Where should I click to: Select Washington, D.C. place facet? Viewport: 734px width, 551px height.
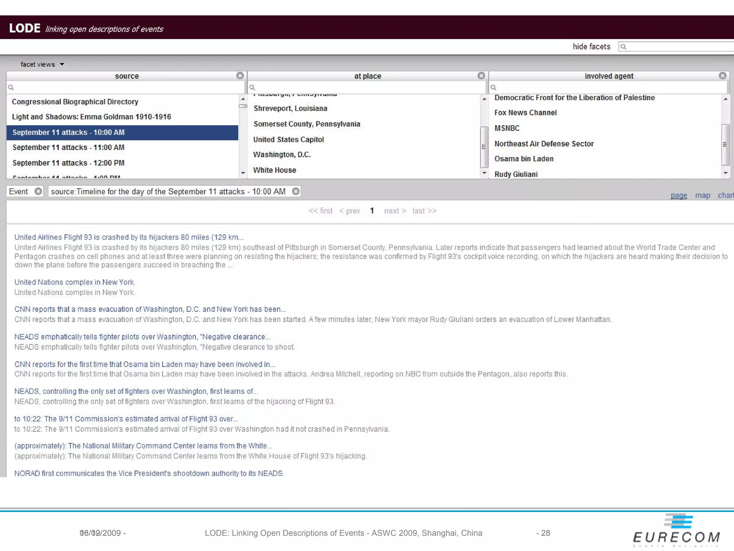point(282,155)
